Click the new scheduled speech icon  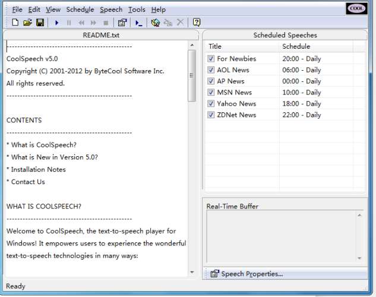[156, 23]
